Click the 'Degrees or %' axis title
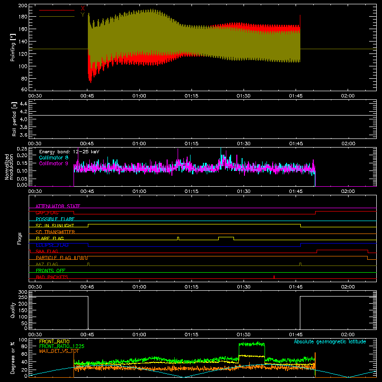Screen dimensions: 382x382 tap(13, 358)
